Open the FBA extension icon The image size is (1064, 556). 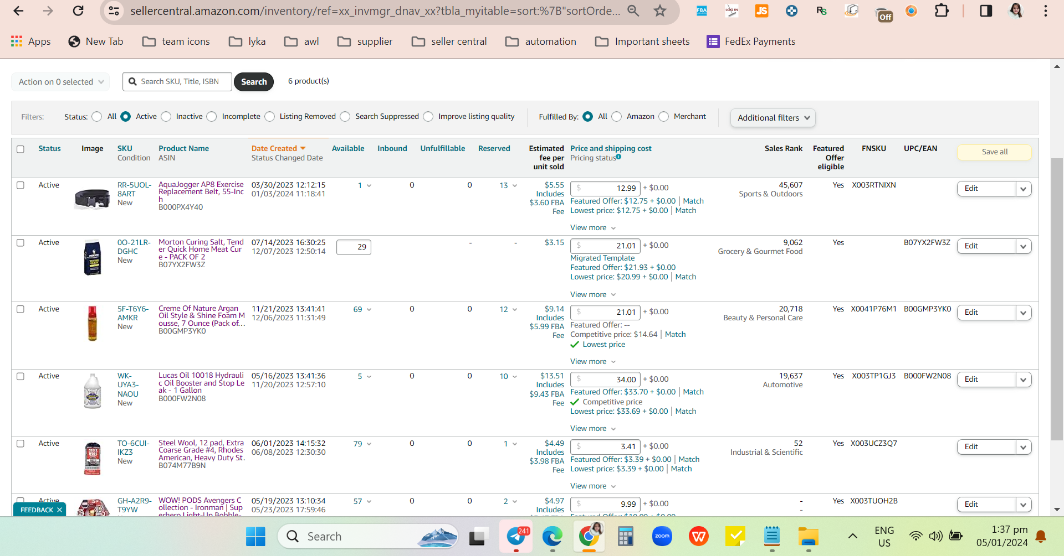pos(702,11)
